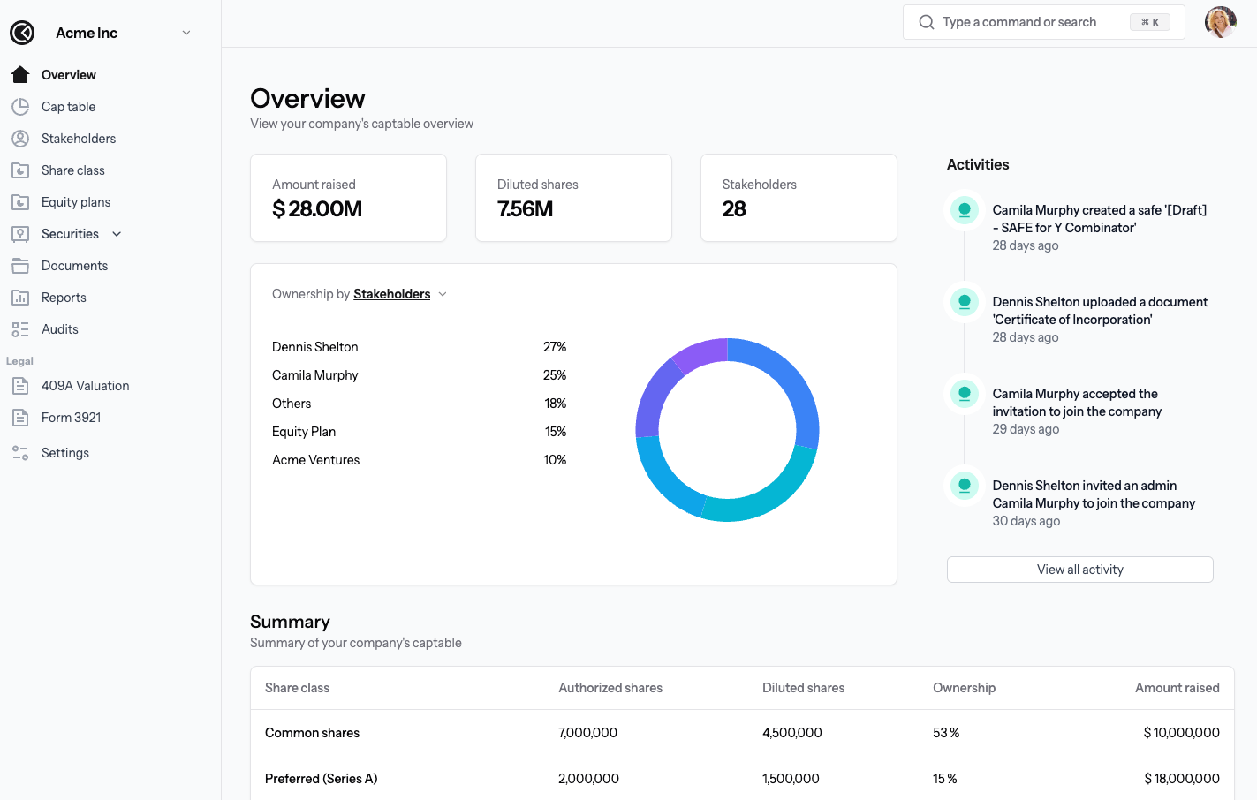Go to Form 3921 page

click(71, 418)
